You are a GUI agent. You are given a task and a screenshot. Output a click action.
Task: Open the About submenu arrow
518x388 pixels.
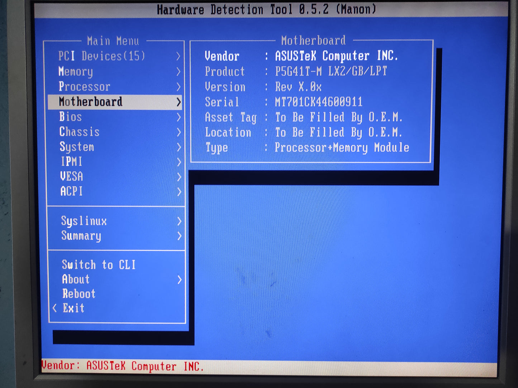[180, 280]
